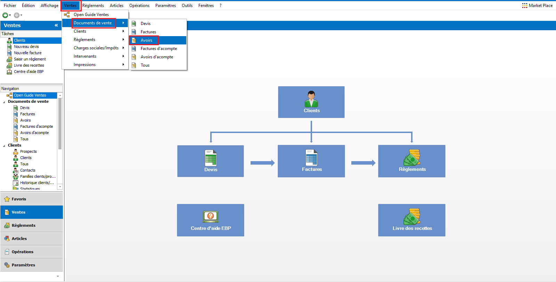Screen dimensions: 556x282
Task: Click the navigation tree scrollbar up arrow
Action: (60, 95)
